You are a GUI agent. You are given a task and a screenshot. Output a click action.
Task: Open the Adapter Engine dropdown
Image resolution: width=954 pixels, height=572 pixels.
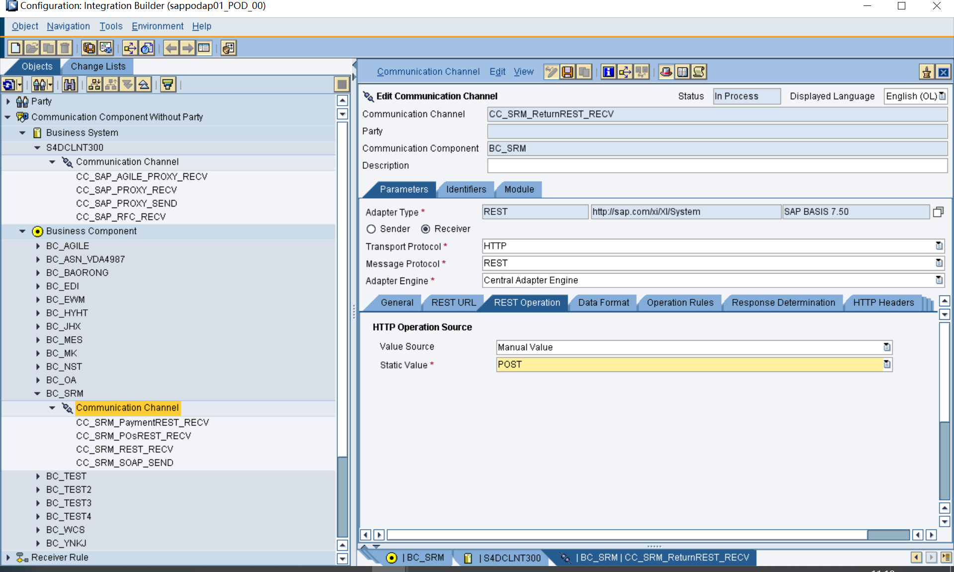(x=939, y=280)
